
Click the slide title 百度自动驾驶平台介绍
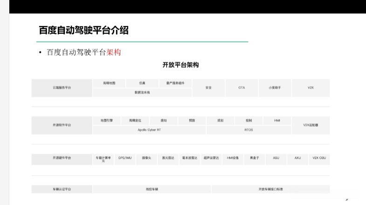[83, 30]
